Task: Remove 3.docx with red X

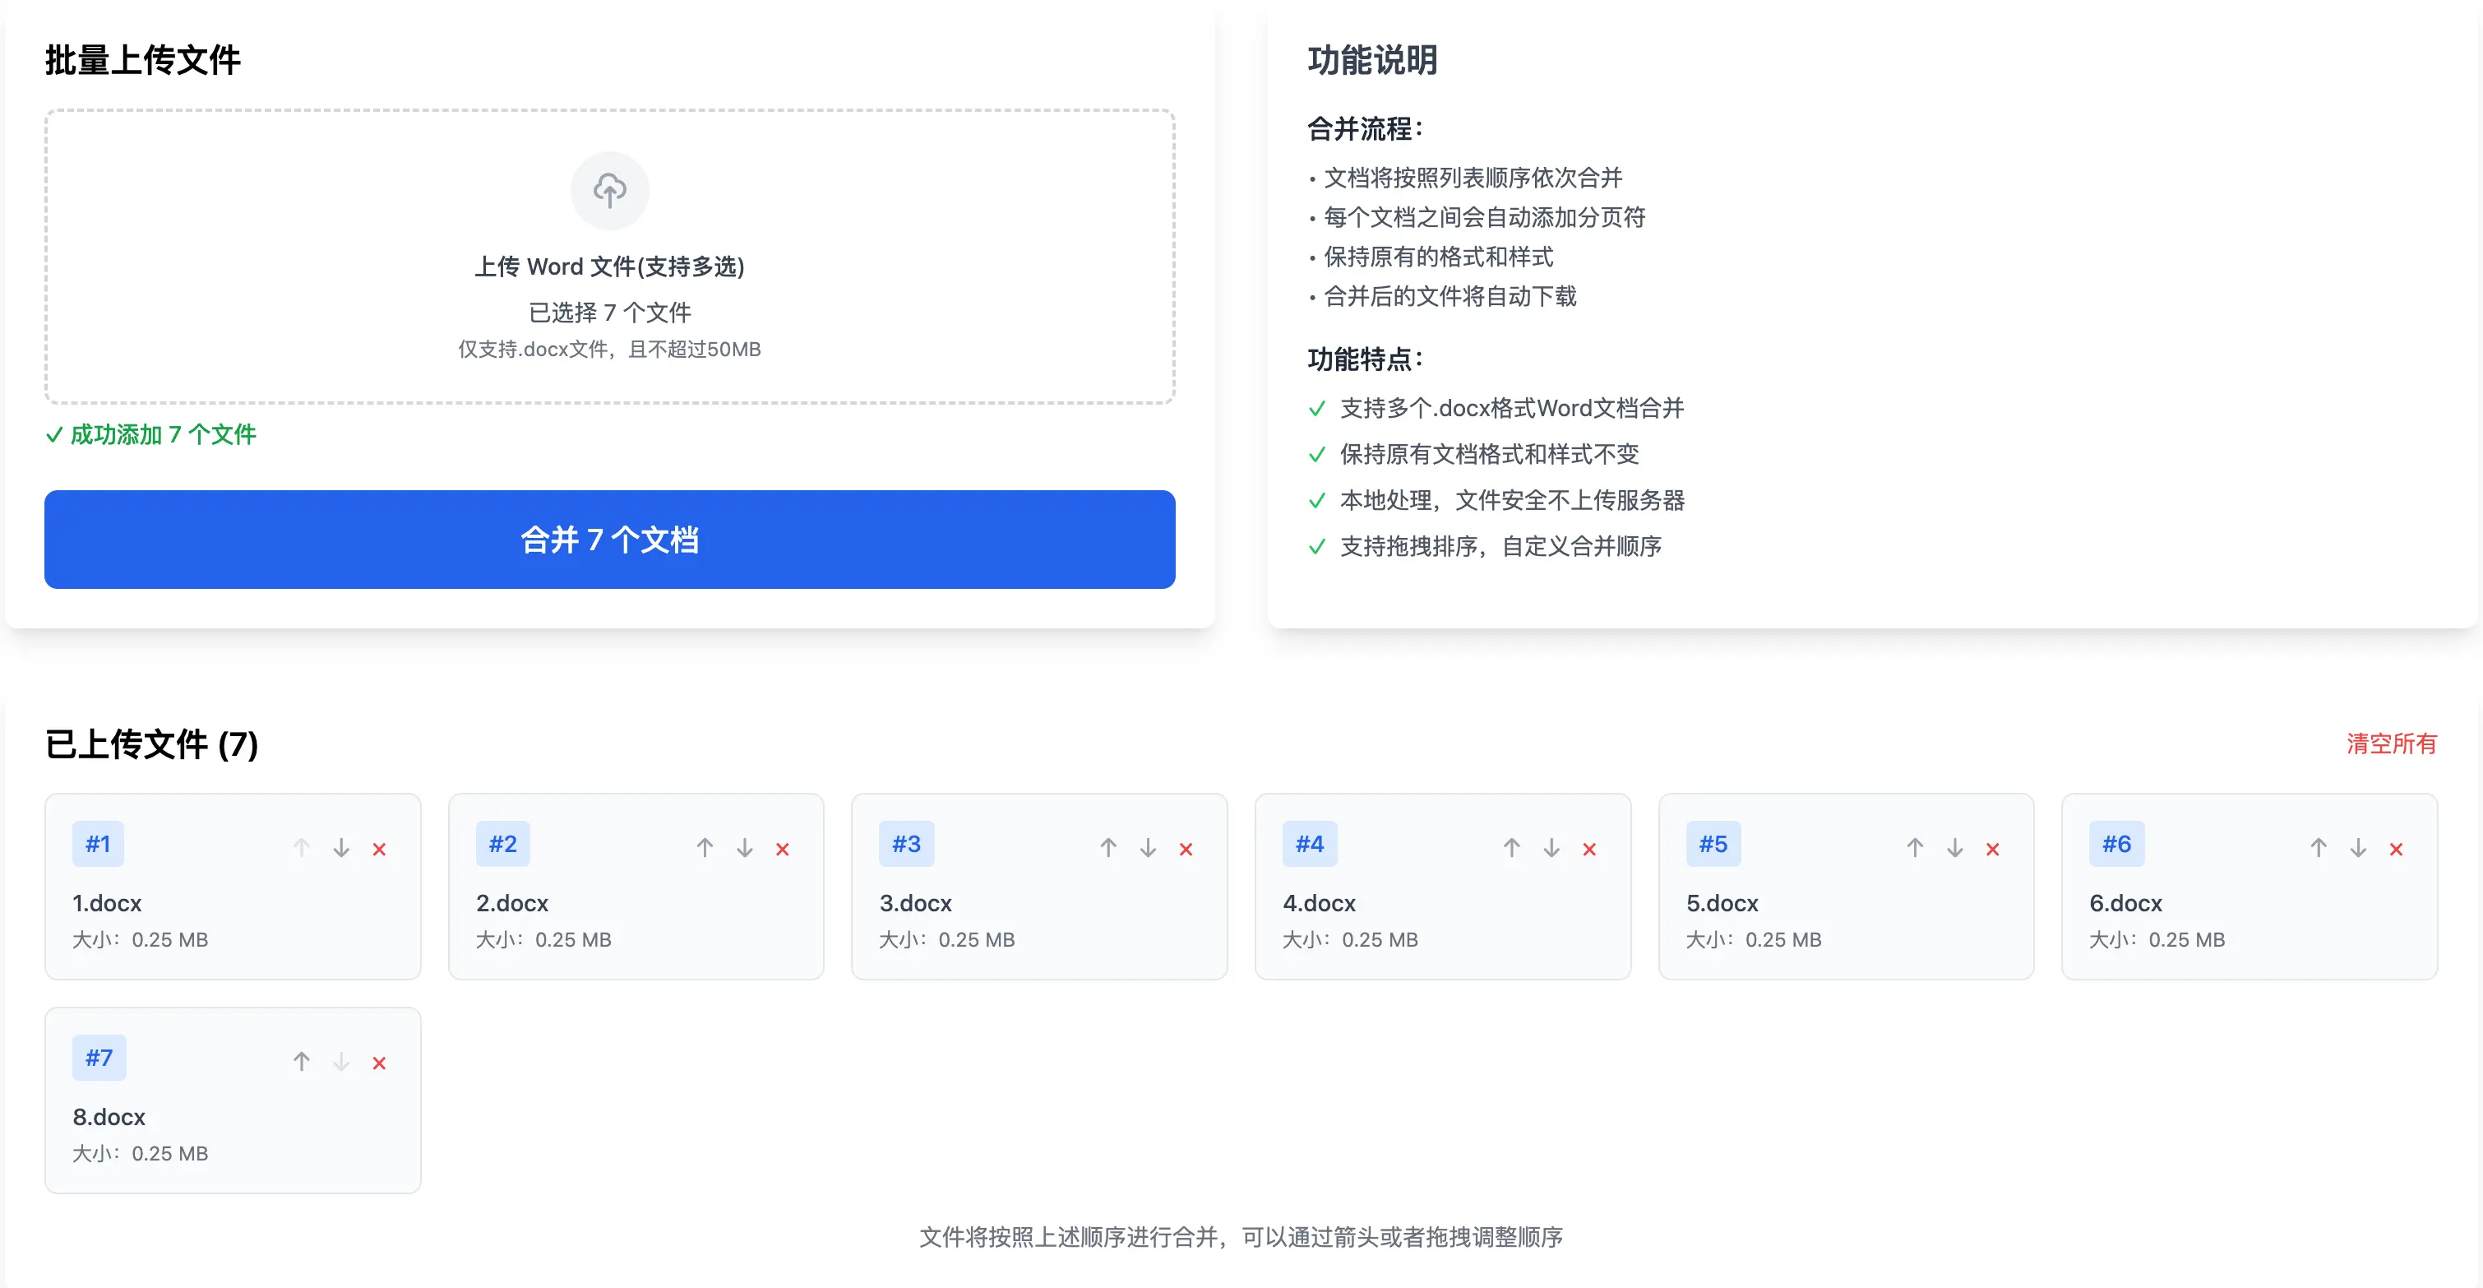Action: (x=1186, y=850)
